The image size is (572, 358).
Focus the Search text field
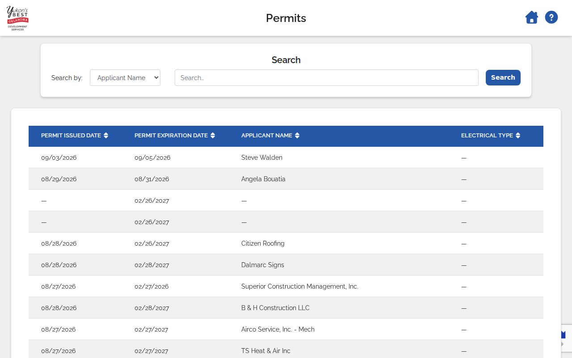(327, 77)
